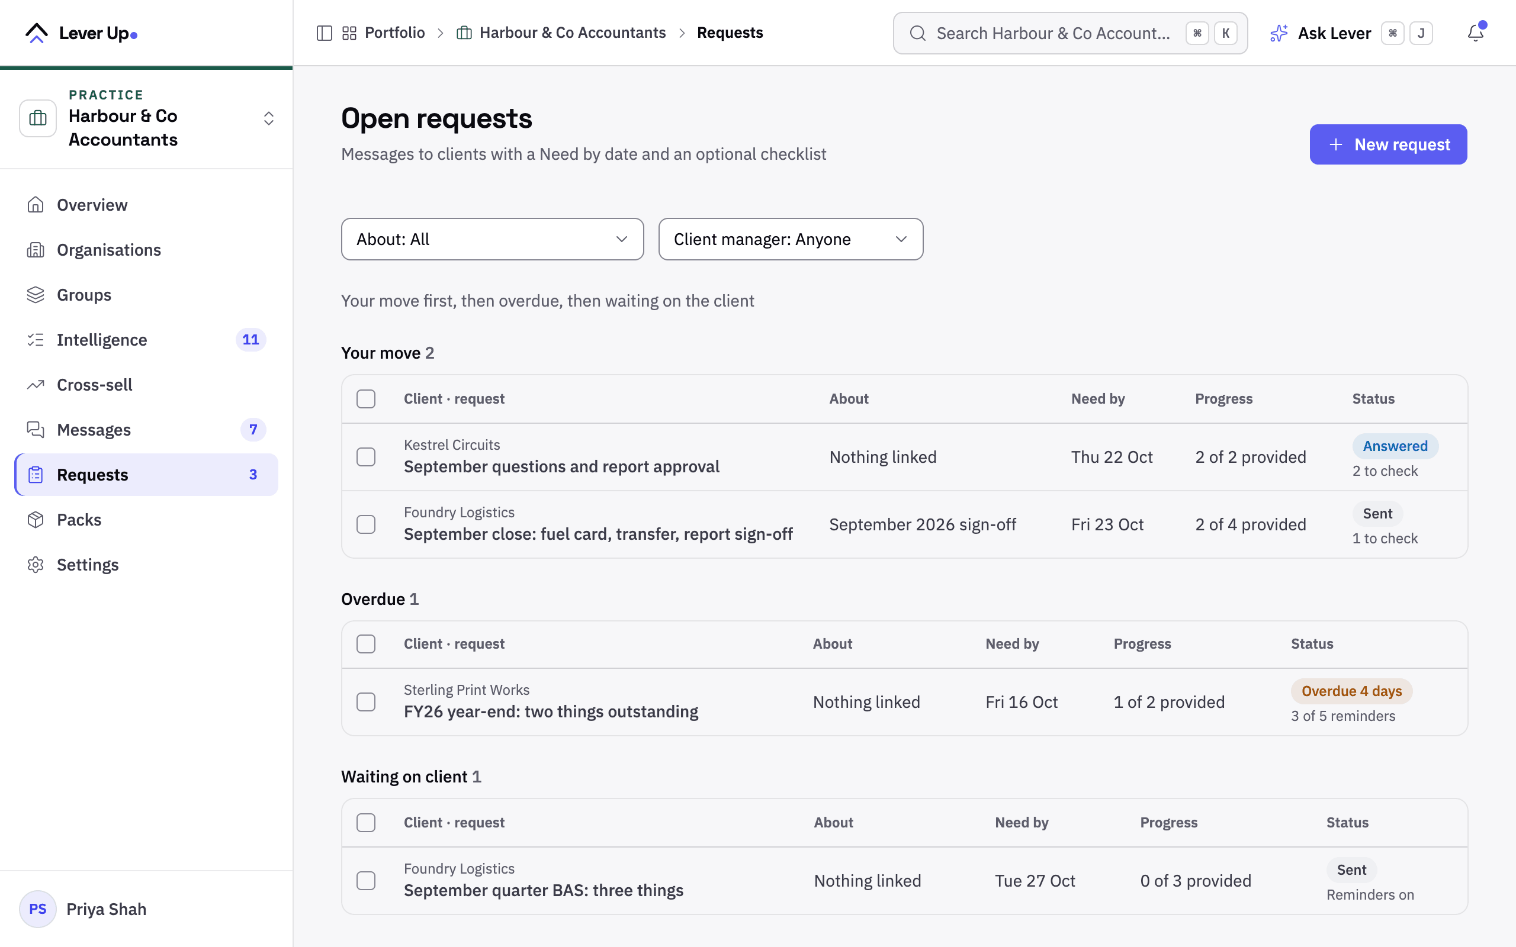Select all in Waiting on client table
Image resolution: width=1516 pixels, height=947 pixels.
366,822
